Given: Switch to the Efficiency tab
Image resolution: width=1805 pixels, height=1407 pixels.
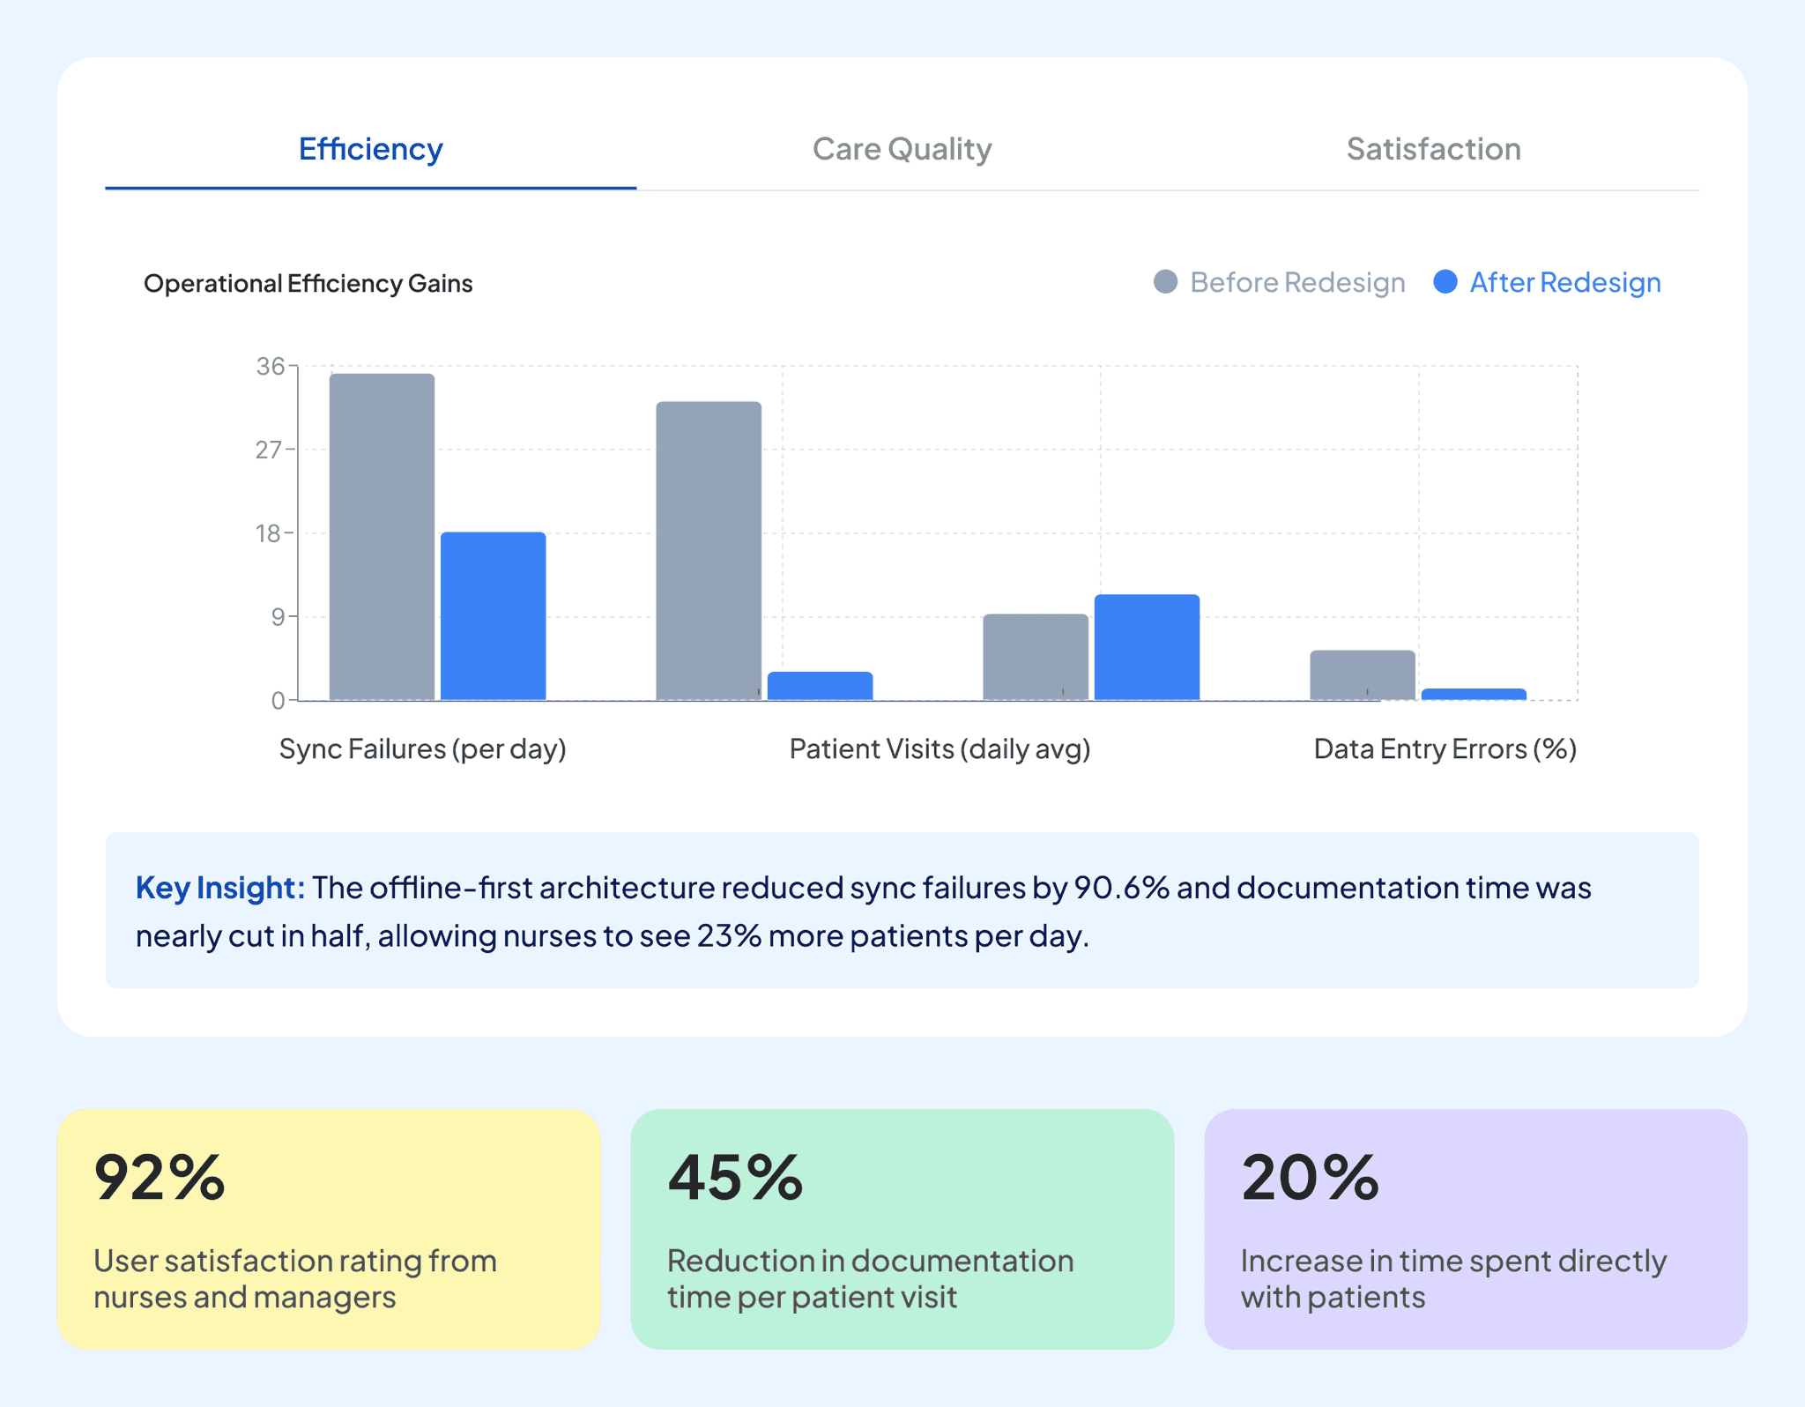Looking at the screenshot, I should click(370, 149).
